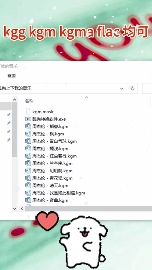Image resolution: width=152 pixels, height=270 pixels.
Task: Click the icon of 周杰伦 - 我是如此相信.kgm
Action: [x=28, y=193]
